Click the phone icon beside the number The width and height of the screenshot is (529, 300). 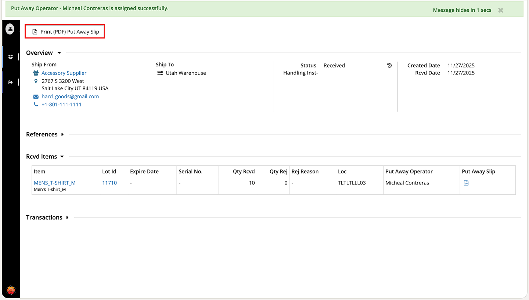click(36, 105)
